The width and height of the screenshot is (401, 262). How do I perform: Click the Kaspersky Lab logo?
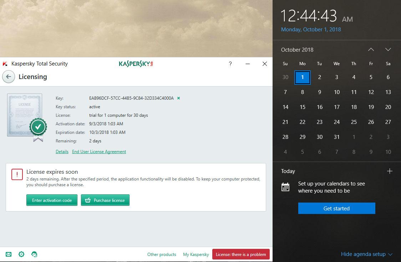pos(136,64)
